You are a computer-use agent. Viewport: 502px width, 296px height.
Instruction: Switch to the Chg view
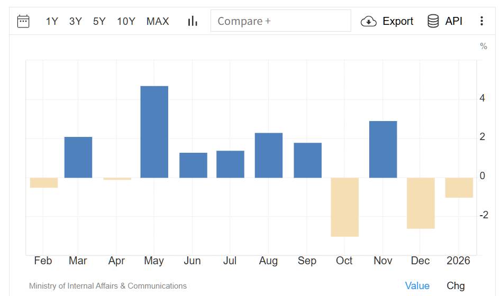click(x=456, y=286)
